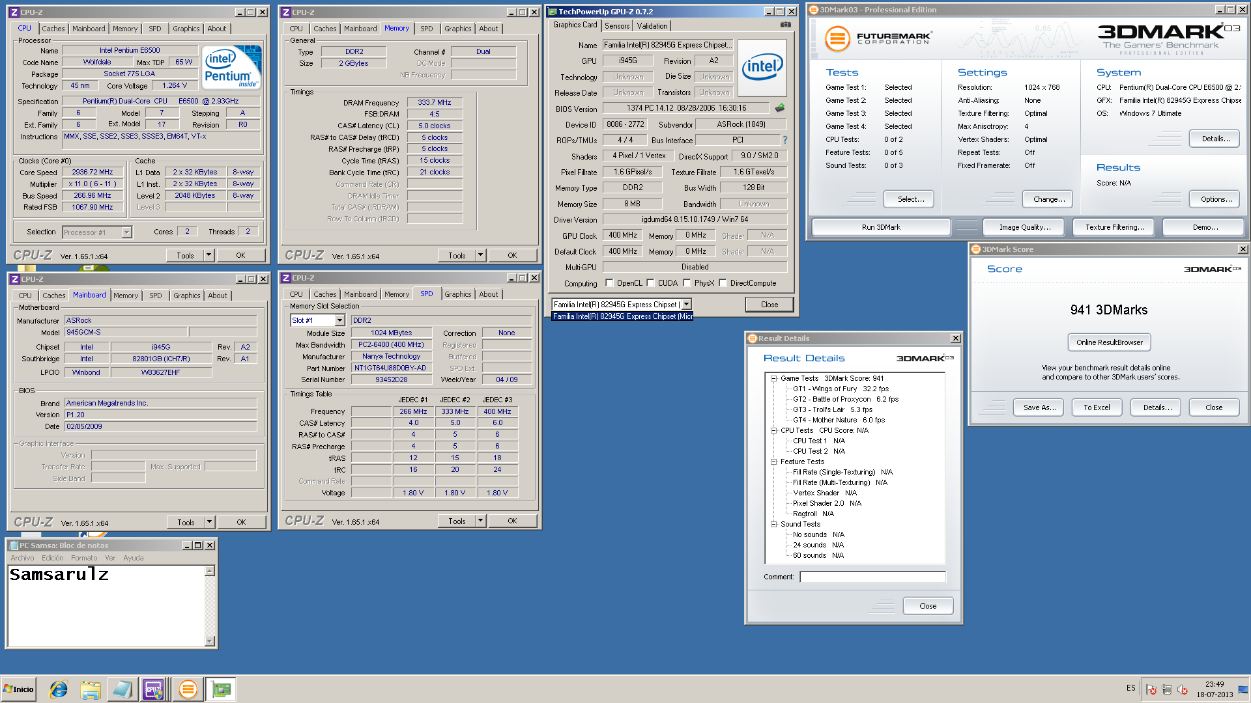Click the To Excel button

coord(1097,407)
